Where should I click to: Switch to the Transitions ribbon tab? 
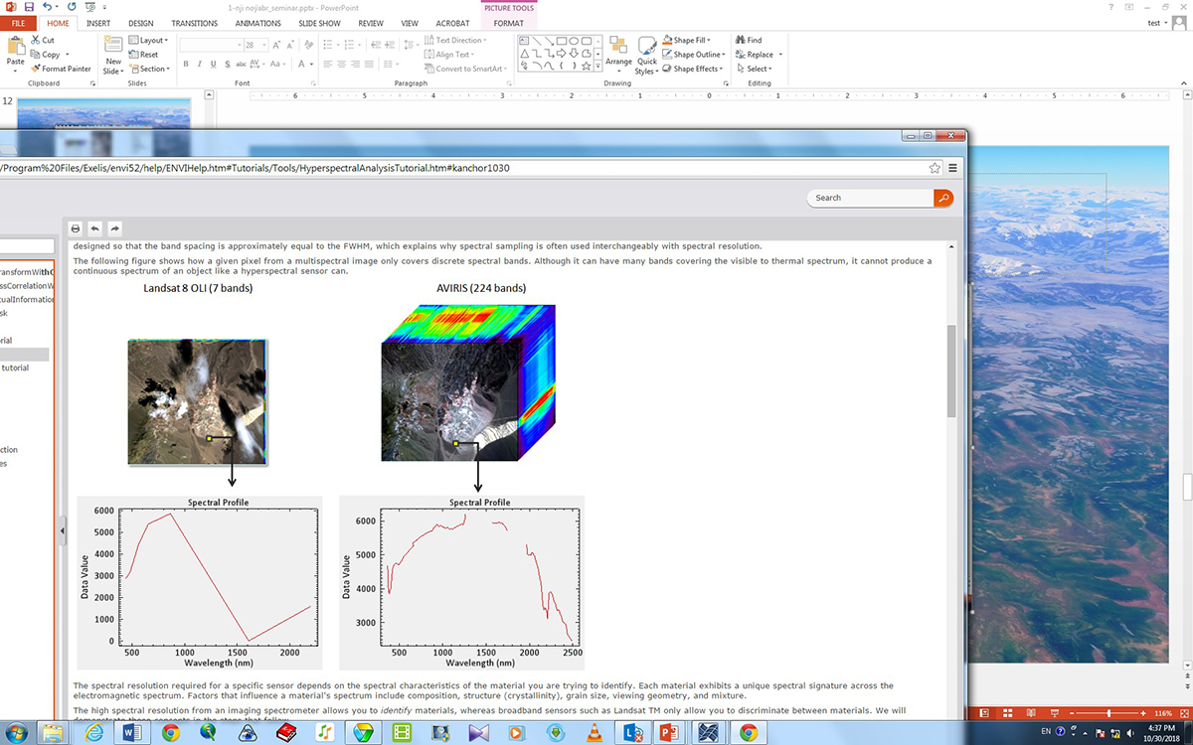[x=194, y=22]
